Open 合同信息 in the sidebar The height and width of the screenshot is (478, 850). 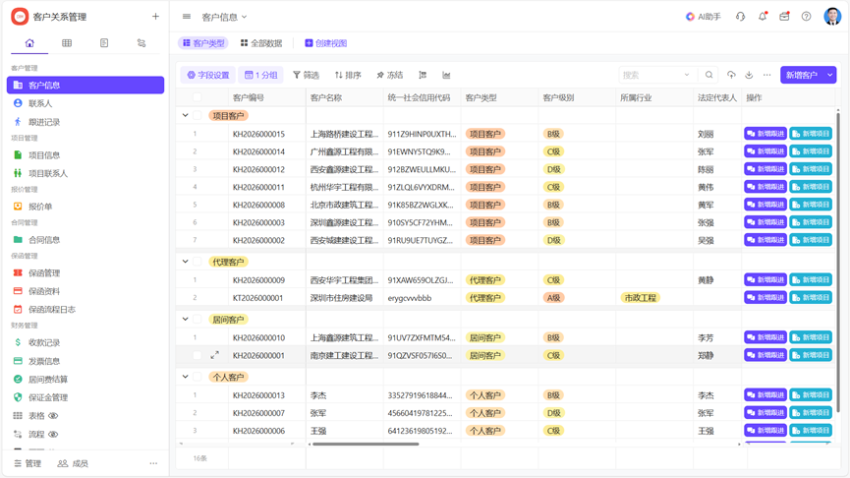[x=44, y=240]
